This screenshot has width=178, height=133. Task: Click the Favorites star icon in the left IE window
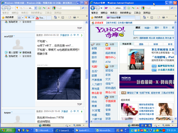(3, 17)
